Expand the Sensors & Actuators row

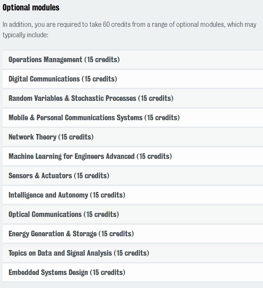pyautogui.click(x=133, y=176)
